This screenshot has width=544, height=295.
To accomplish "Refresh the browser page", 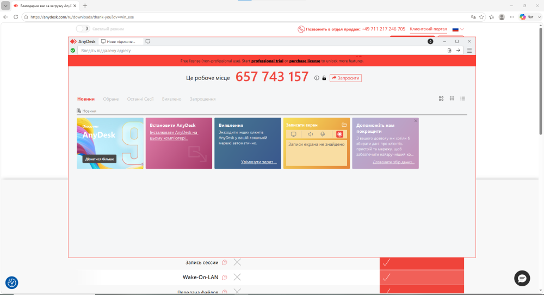I will click(x=16, y=17).
